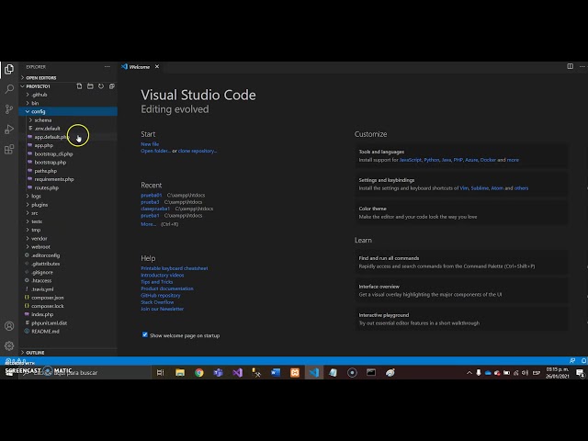Open the Run and Debug view
The image size is (588, 441).
[x=9, y=130]
